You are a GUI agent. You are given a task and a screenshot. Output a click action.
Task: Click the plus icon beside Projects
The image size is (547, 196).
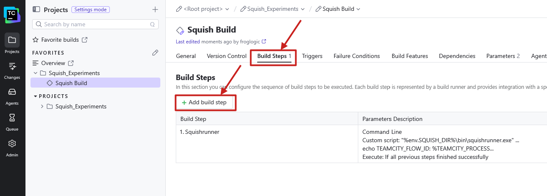(x=155, y=9)
